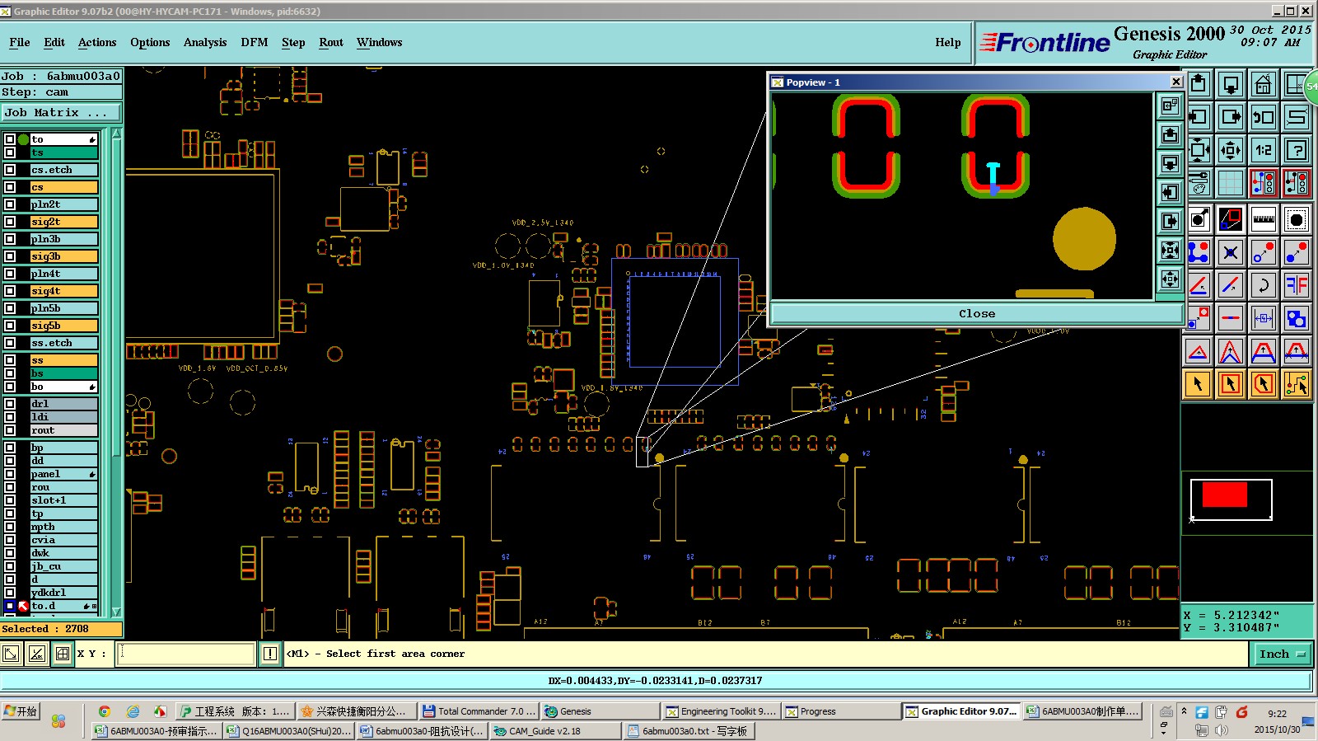1318x741 pixels.
Task: Select the single arrow pointer tool
Action: coord(1199,384)
